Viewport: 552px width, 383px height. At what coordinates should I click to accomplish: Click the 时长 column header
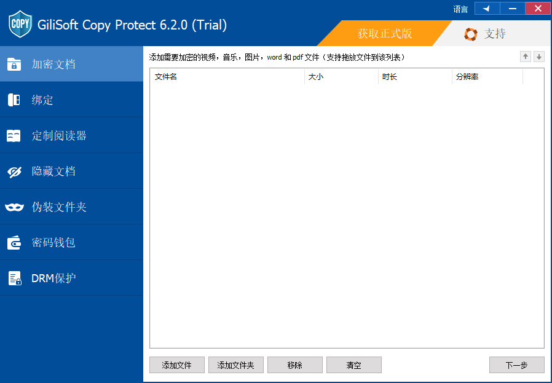pos(416,77)
